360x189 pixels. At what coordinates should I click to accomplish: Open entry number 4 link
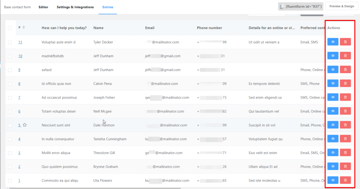point(19,139)
